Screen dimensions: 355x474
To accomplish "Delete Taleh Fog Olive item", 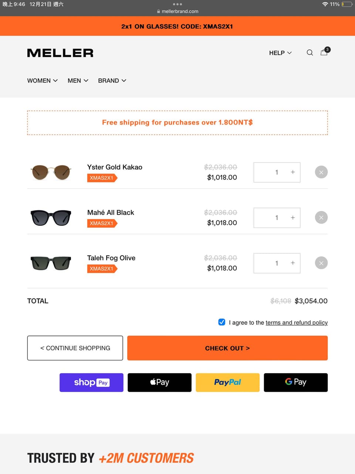I will coord(321,263).
